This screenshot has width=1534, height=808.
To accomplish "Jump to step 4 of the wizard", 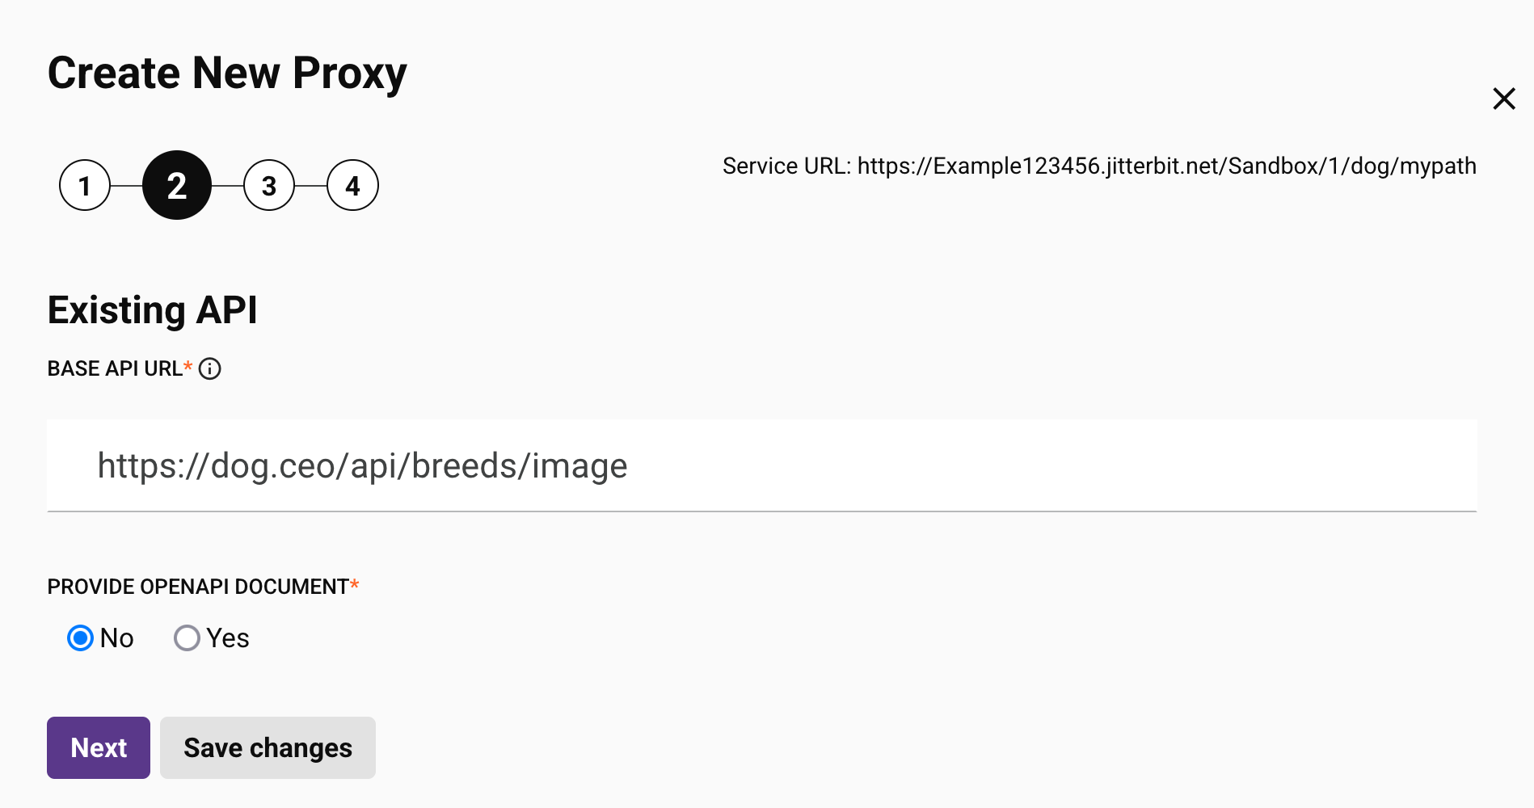I will pyautogui.click(x=352, y=185).
